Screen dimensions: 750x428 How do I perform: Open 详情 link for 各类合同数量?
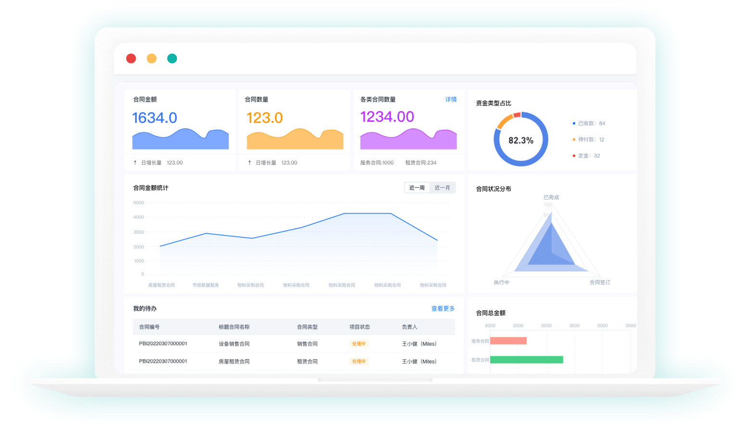click(x=450, y=100)
